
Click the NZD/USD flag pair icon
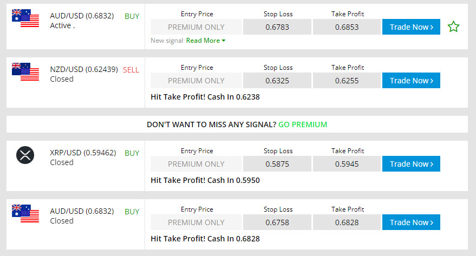pos(25,71)
